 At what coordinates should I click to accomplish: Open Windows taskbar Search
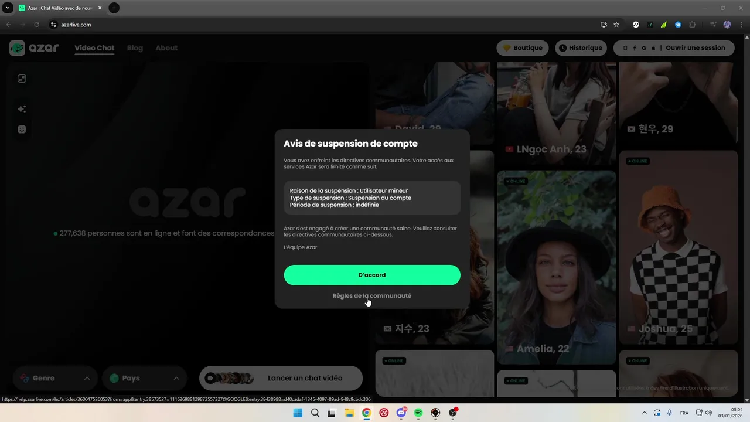(315, 413)
